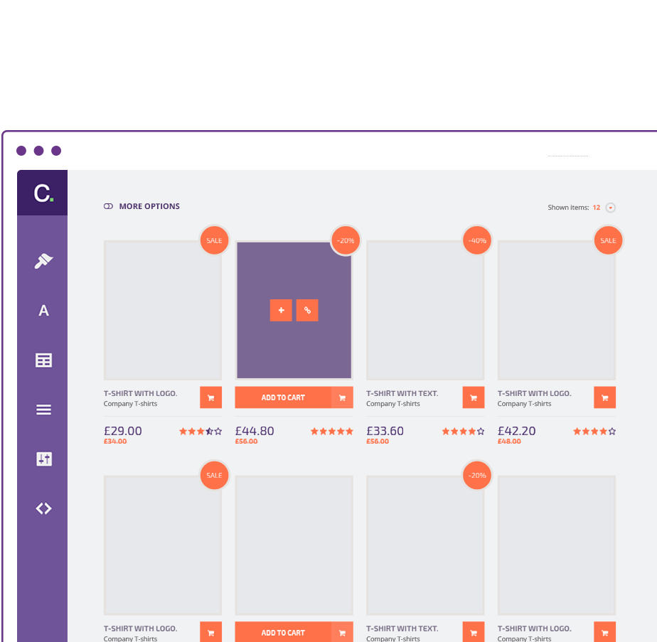Click cart icon for £42.20 T-shirt

click(604, 397)
